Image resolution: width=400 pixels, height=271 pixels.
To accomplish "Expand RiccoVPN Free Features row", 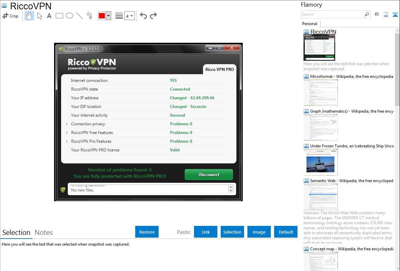I will [67, 133].
